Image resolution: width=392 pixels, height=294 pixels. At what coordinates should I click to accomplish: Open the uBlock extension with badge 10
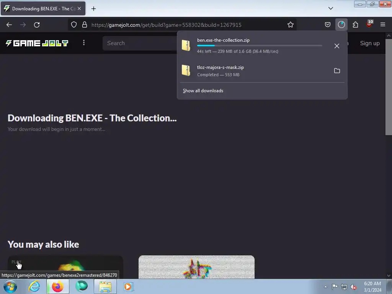(x=369, y=24)
